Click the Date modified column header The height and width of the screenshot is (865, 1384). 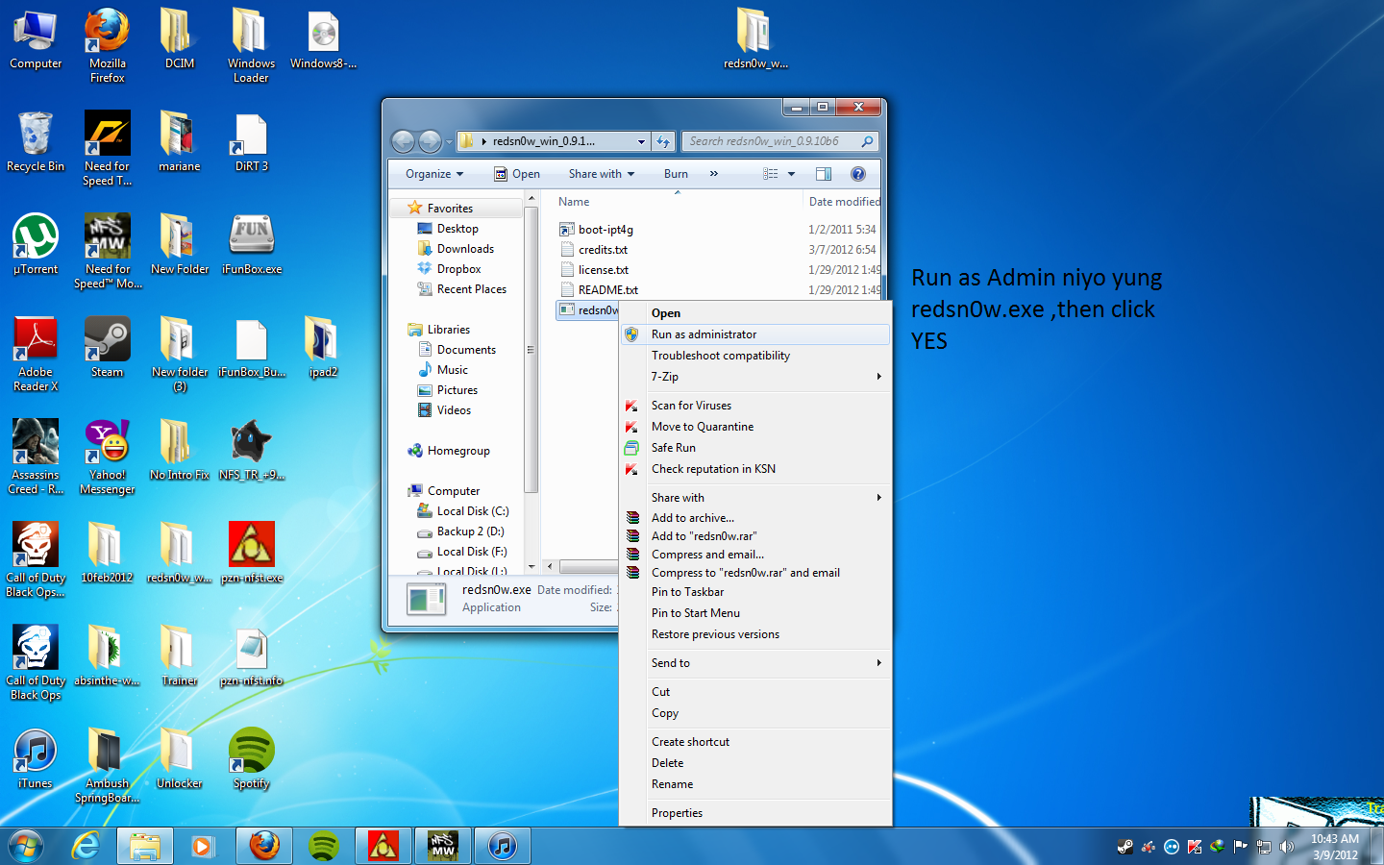[x=843, y=202]
